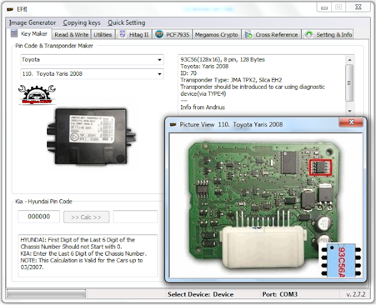376x305 pixels.
Task: Click the red-boxed EEPROM chip on PCB
Action: [x=320, y=167]
